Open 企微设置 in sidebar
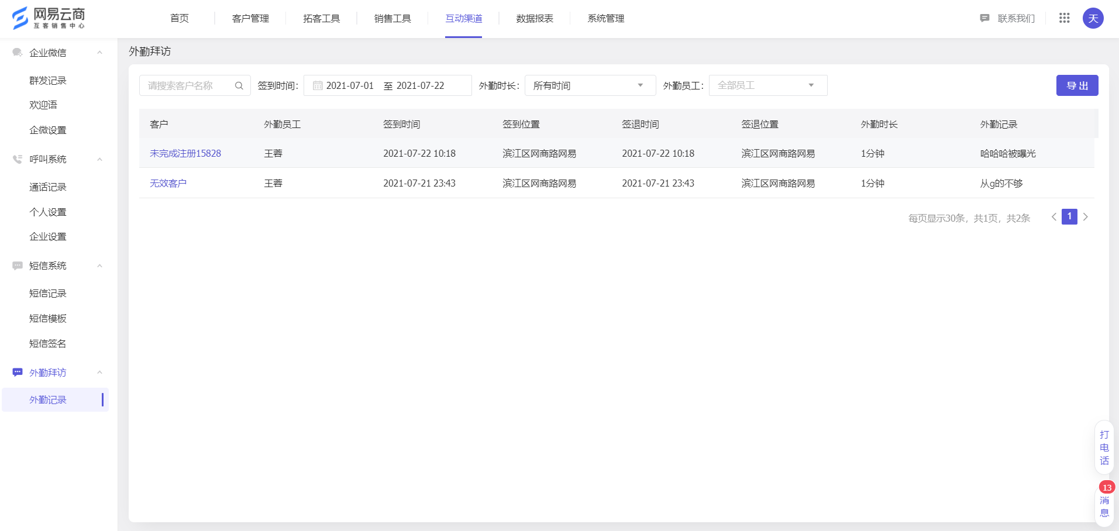 tap(48, 130)
